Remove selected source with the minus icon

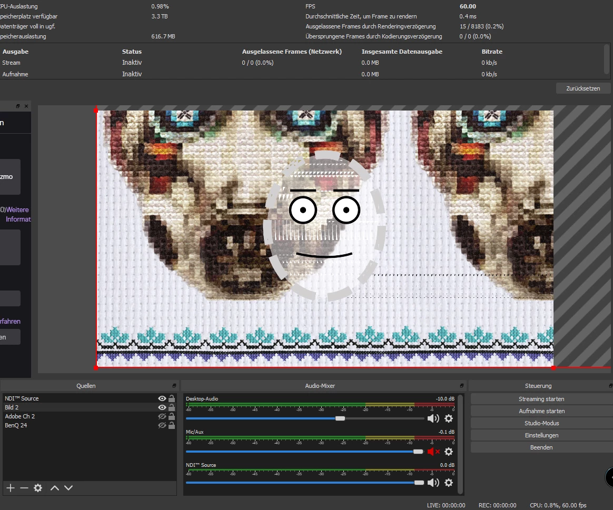point(24,488)
